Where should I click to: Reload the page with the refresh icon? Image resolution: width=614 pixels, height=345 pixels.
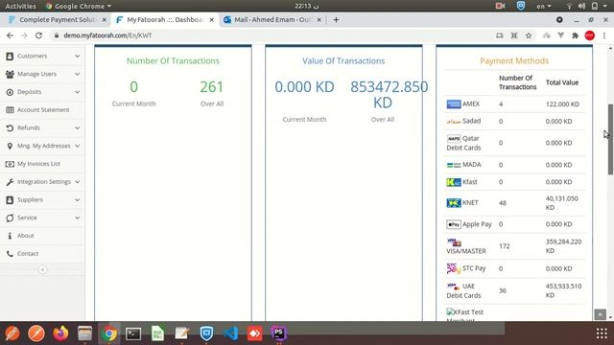[x=38, y=35]
